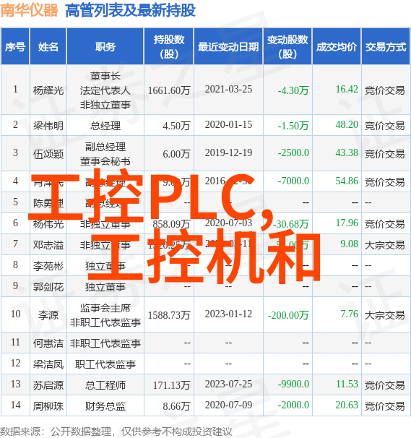This screenshot has width=411, height=438.
Task: Click the date 2021-03-25
Action: click(228, 90)
